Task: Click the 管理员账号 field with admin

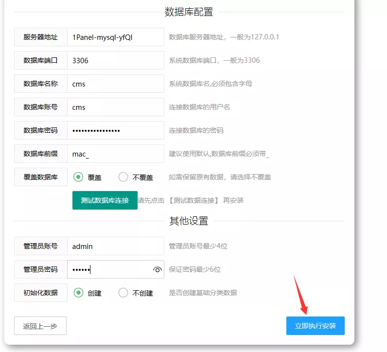Action: (x=115, y=246)
